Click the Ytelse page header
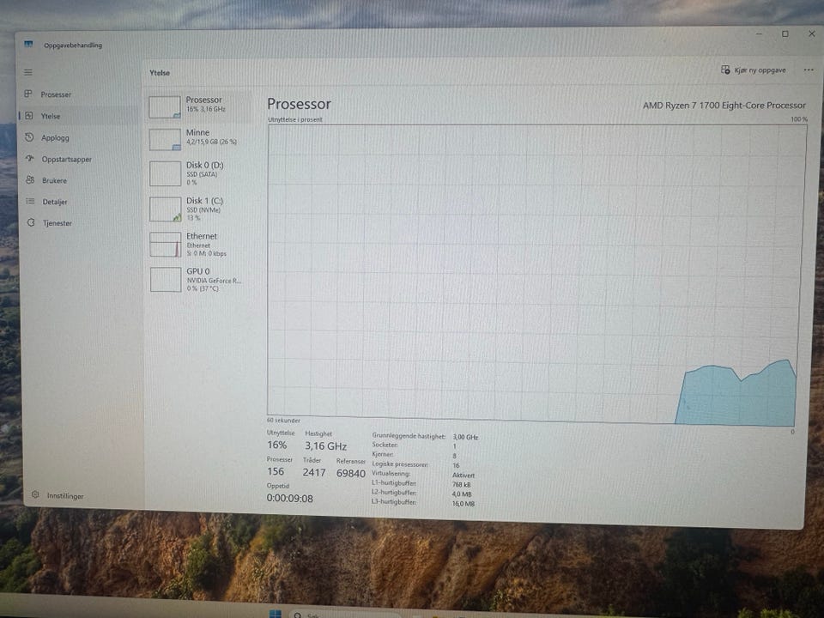The width and height of the screenshot is (824, 618). tap(160, 72)
